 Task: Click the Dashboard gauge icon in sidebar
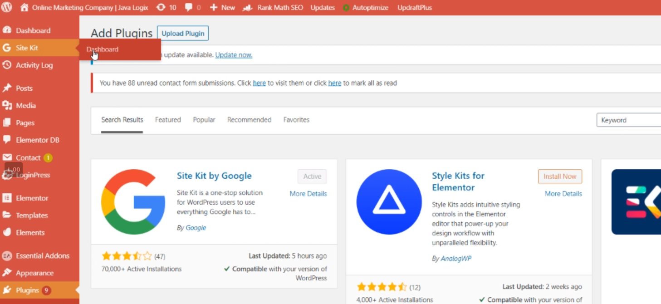tap(7, 30)
